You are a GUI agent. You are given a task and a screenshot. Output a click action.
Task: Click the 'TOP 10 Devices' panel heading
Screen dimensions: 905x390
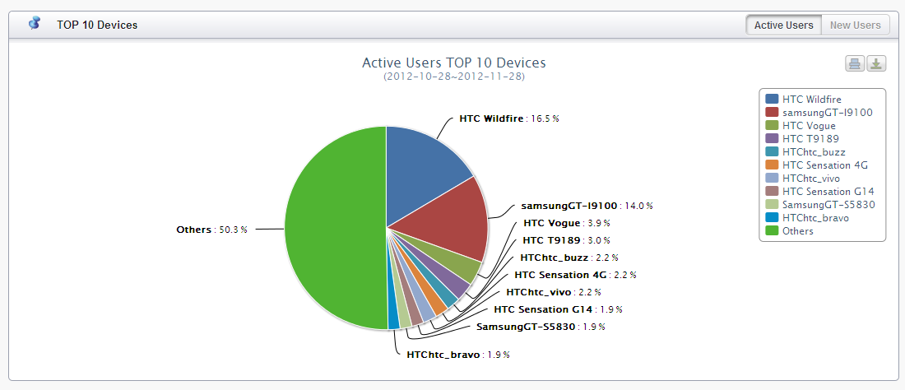click(97, 25)
